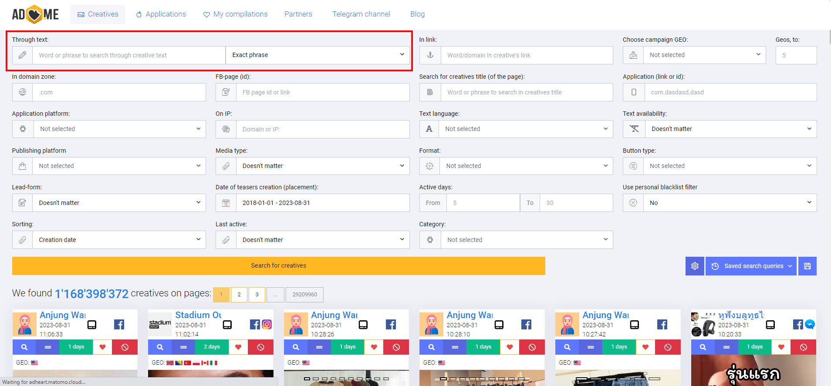Screen dimensions: 831x386
Task: Click the settings gear icon button
Action: pyautogui.click(x=695, y=266)
